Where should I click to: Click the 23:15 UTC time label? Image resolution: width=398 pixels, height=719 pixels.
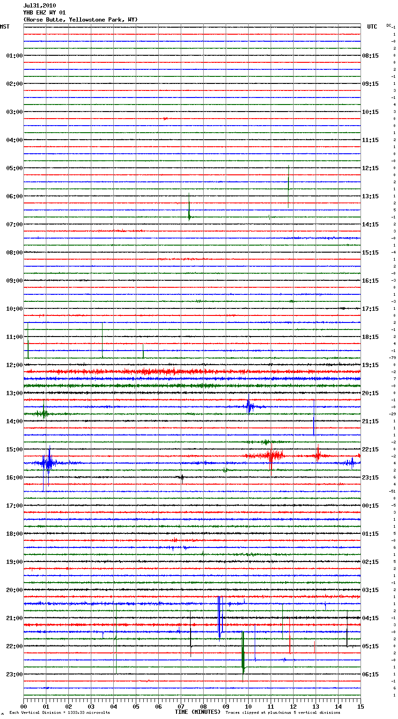point(370,478)
